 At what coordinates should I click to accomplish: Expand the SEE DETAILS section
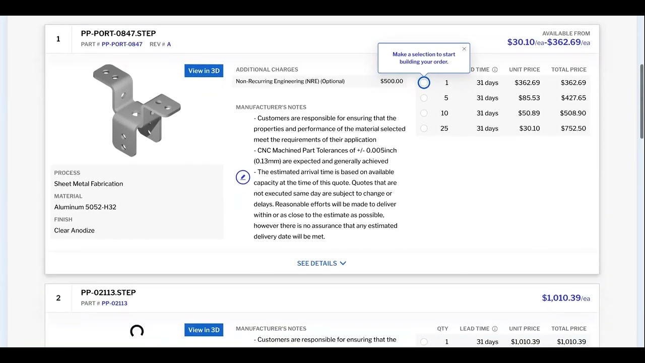321,263
